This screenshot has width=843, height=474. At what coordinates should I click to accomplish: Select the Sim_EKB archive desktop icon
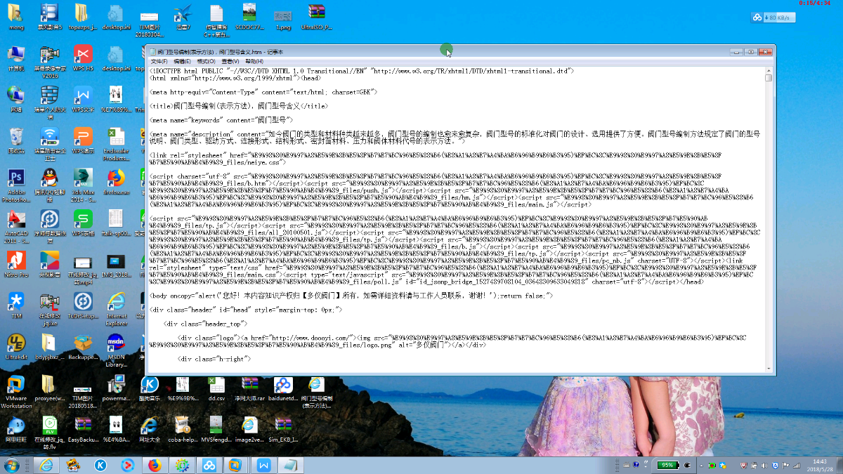(x=283, y=428)
